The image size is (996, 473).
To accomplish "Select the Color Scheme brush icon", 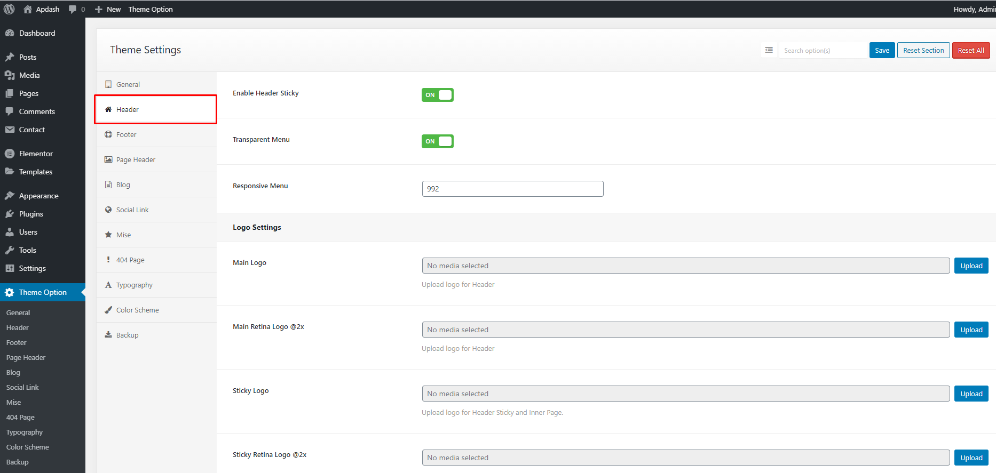I will pos(108,310).
